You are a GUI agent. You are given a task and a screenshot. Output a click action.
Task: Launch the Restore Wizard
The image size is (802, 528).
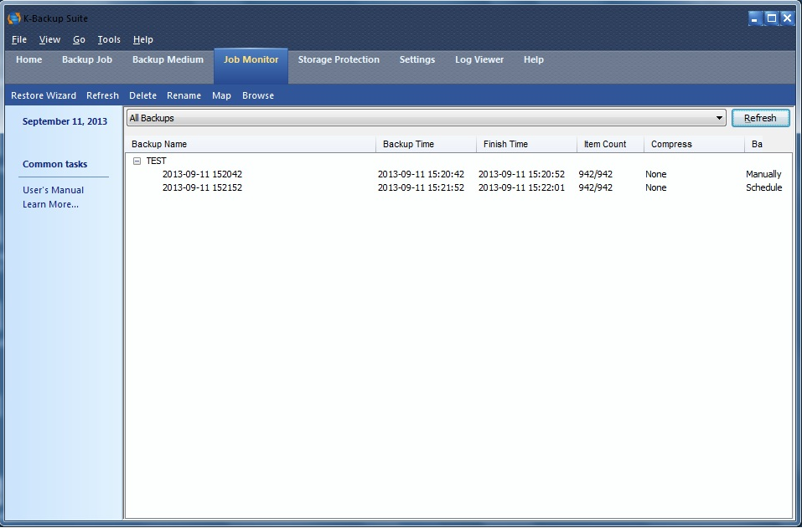(x=44, y=95)
